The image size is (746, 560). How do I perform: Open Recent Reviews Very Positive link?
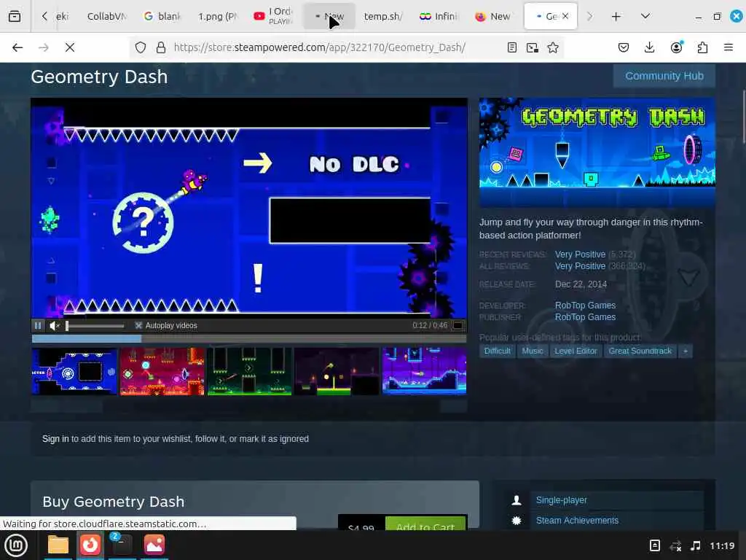pyautogui.click(x=580, y=254)
